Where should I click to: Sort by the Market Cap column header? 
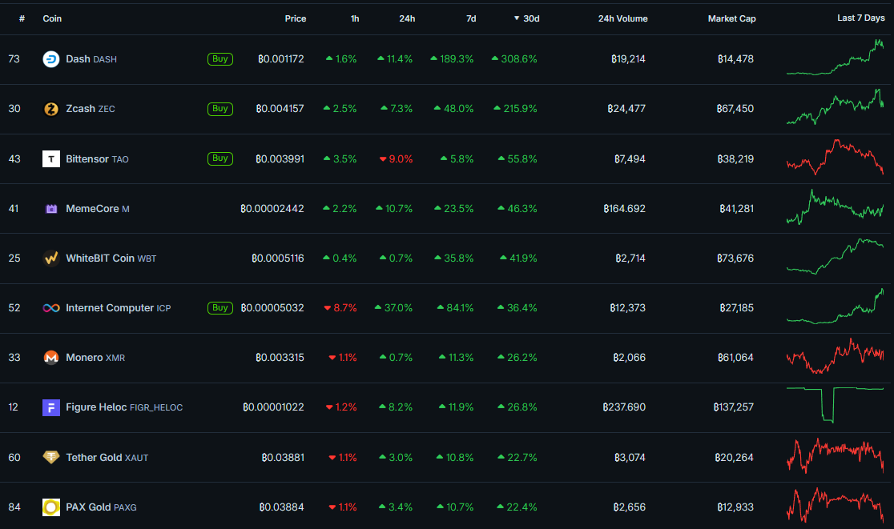[731, 18]
